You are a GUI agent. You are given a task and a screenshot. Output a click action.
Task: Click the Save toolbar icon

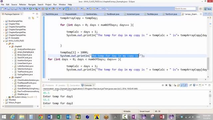pyautogui.click(x=8, y=9)
